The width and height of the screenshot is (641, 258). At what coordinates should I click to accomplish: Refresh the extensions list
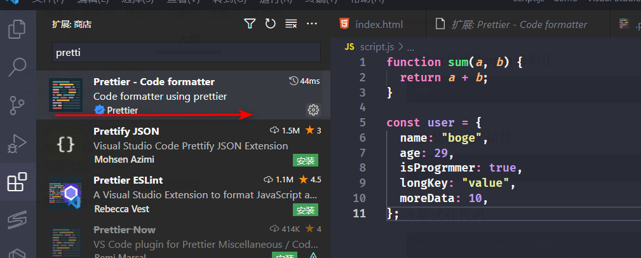[270, 24]
